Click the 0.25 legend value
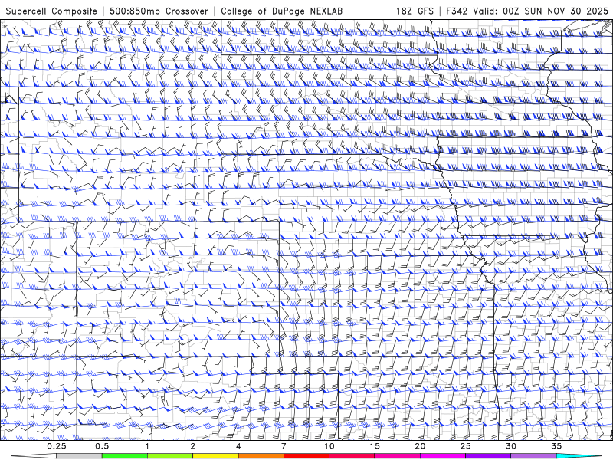 click(57, 446)
